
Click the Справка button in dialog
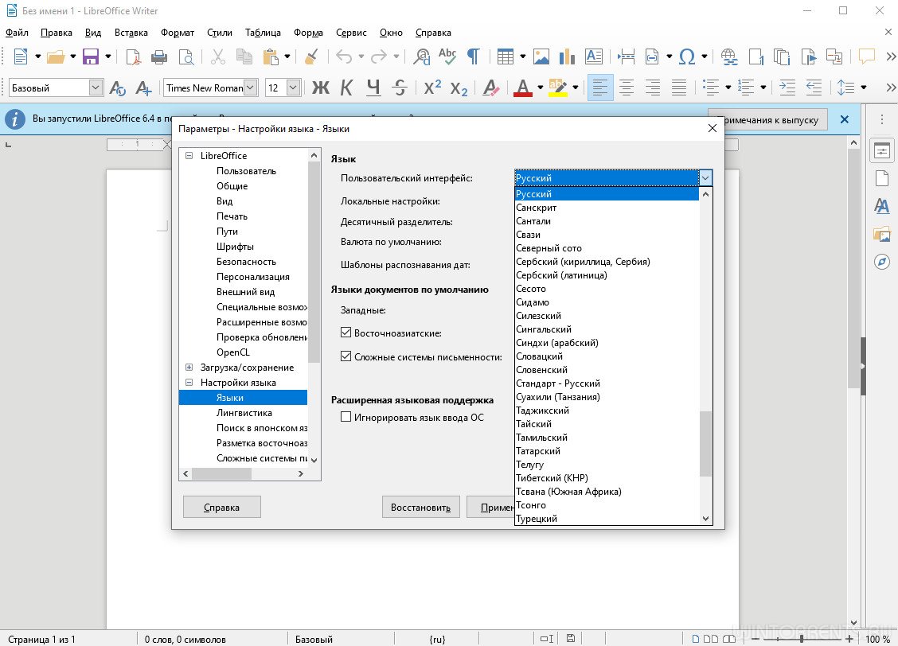222,507
